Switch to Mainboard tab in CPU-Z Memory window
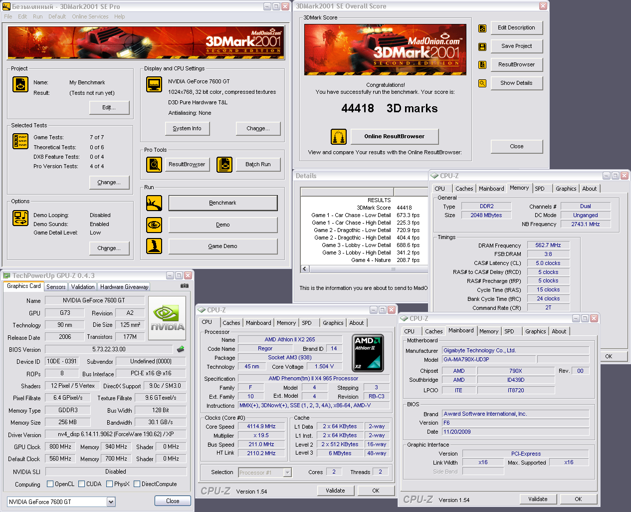This screenshot has height=512, width=631. click(491, 189)
